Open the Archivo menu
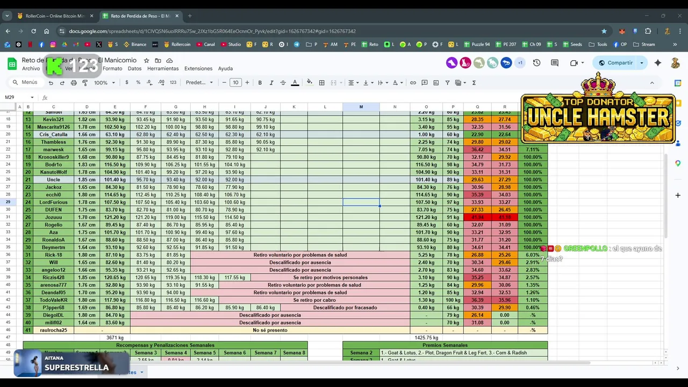 click(31, 69)
